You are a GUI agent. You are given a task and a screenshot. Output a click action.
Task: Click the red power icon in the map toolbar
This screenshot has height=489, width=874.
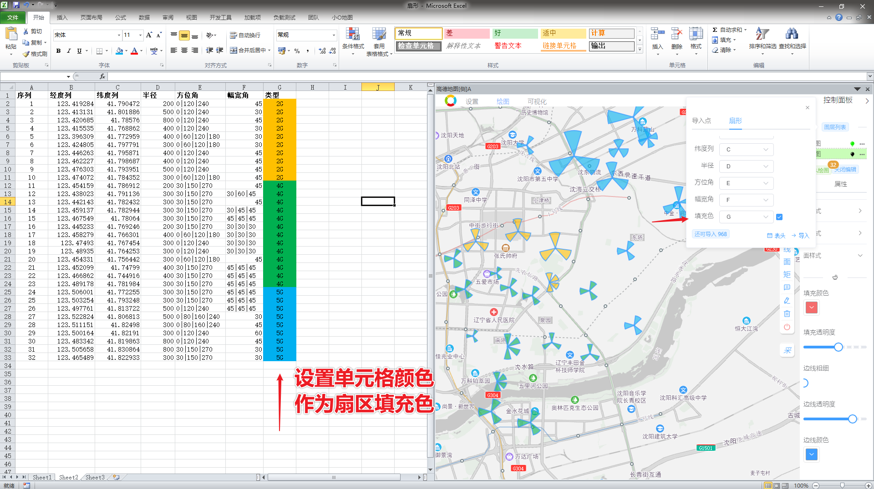(787, 327)
